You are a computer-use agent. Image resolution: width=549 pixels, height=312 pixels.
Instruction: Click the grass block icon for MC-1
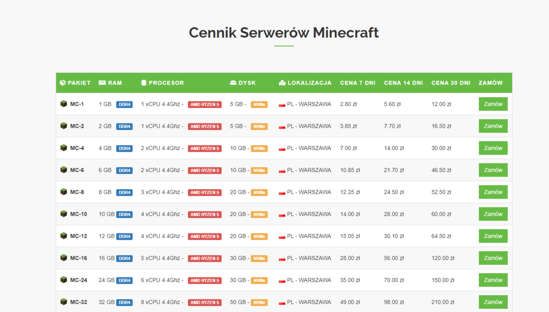point(64,104)
